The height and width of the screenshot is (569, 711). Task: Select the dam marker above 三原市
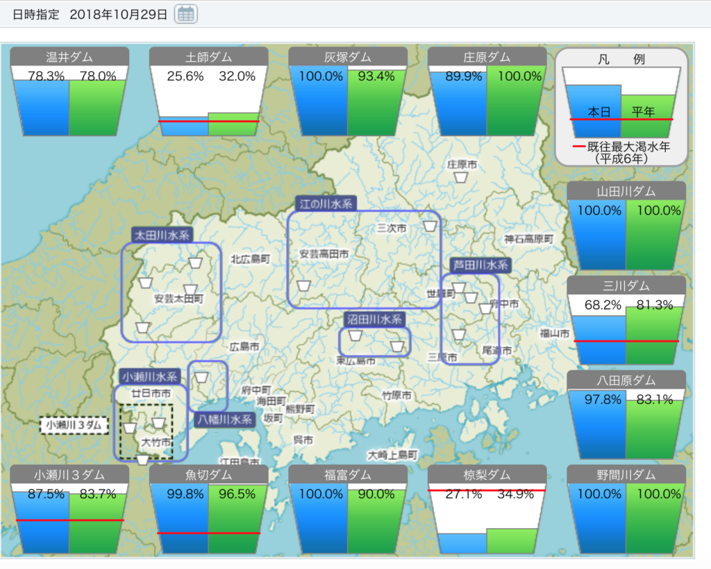458,335
